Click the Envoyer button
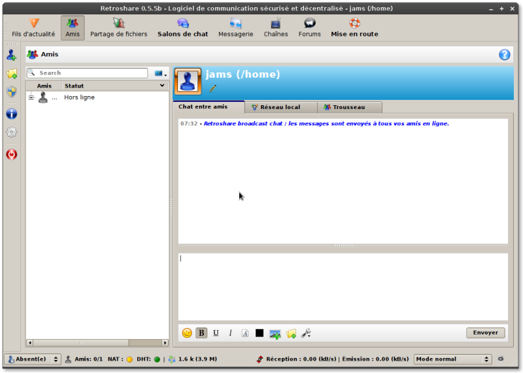 (485, 332)
